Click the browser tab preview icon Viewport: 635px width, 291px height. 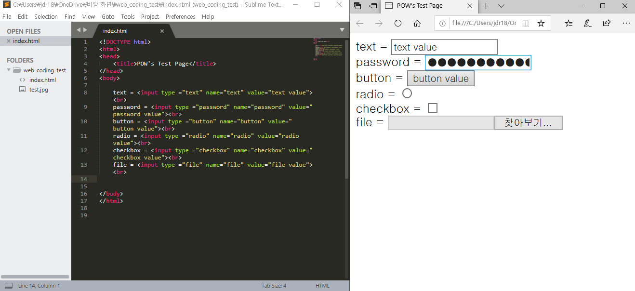click(357, 6)
